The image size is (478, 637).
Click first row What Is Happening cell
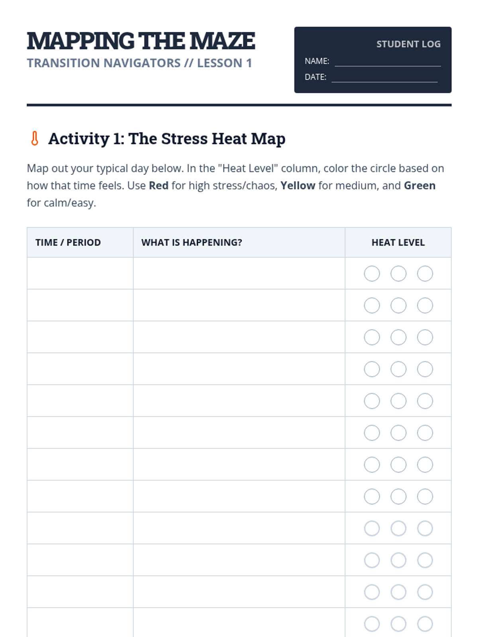[239, 274]
